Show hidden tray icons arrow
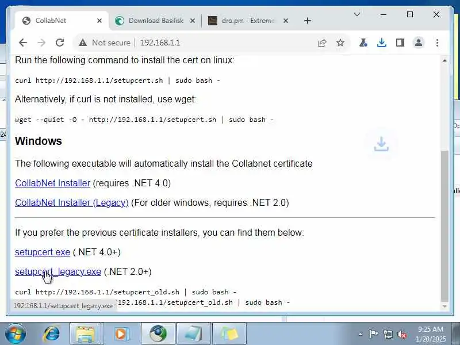460x345 pixels. pyautogui.click(x=361, y=334)
